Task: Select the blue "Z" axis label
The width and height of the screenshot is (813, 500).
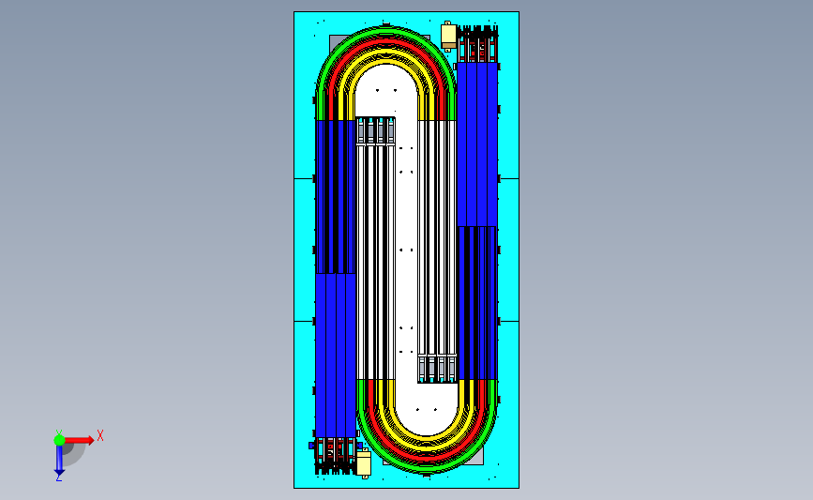Action: pos(58,478)
